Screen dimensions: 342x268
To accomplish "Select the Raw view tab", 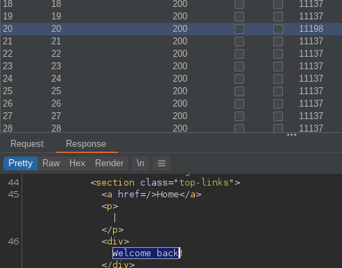I will tap(51, 163).
